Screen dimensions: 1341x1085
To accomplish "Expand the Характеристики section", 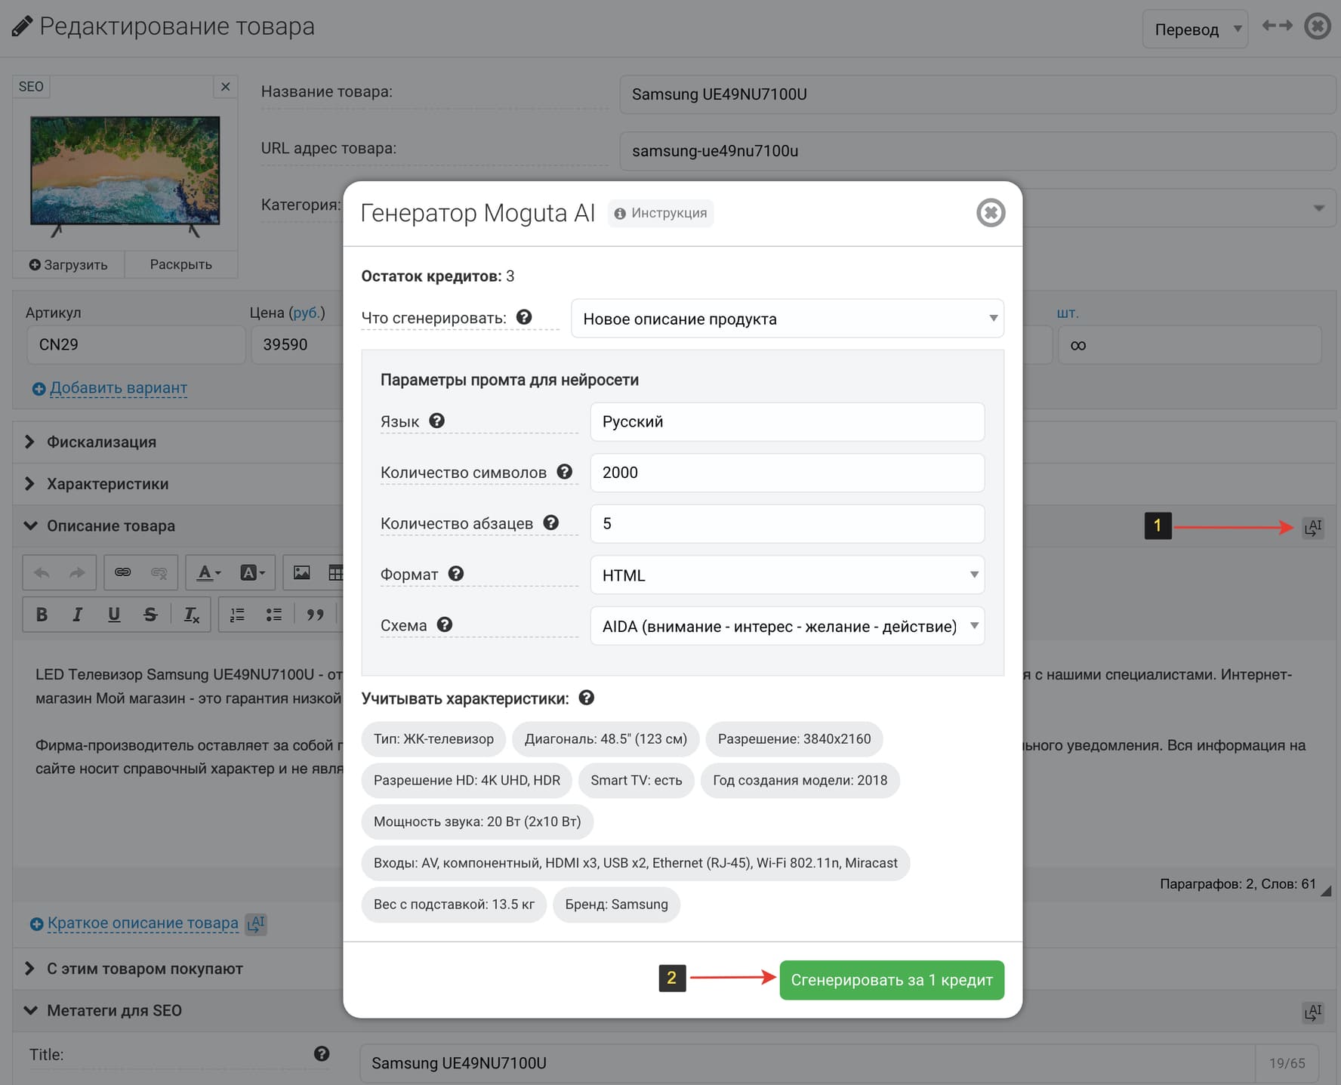I will (x=107, y=483).
